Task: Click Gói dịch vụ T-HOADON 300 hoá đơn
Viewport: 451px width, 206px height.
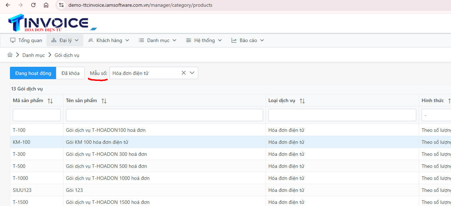Action: [106, 154]
